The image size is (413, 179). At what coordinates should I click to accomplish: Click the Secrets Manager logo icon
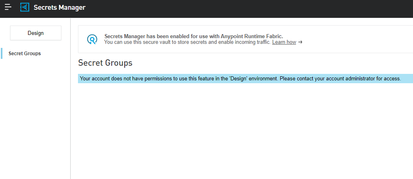tap(25, 7)
